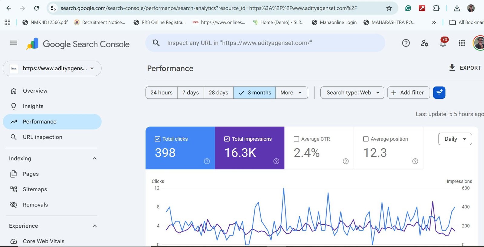Viewport: 484px width, 247px height.
Task: Open the bookmarks apps grid icon
Action: click(8, 22)
